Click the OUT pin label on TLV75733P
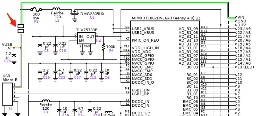 coord(91,36)
